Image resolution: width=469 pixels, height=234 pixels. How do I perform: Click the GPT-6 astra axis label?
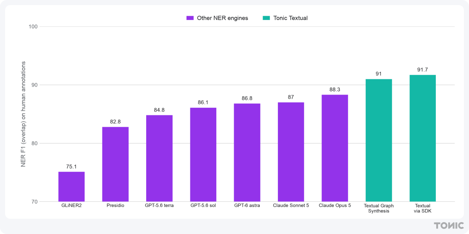(247, 206)
